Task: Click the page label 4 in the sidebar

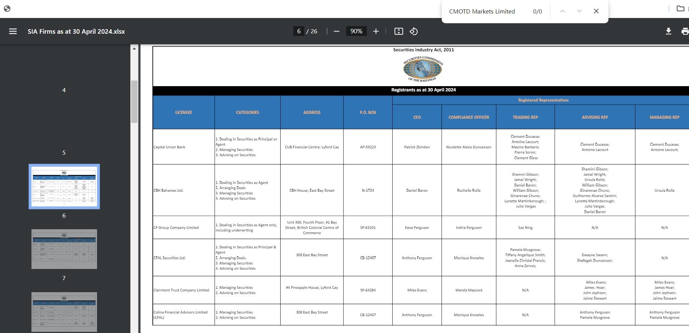Action: (x=64, y=90)
